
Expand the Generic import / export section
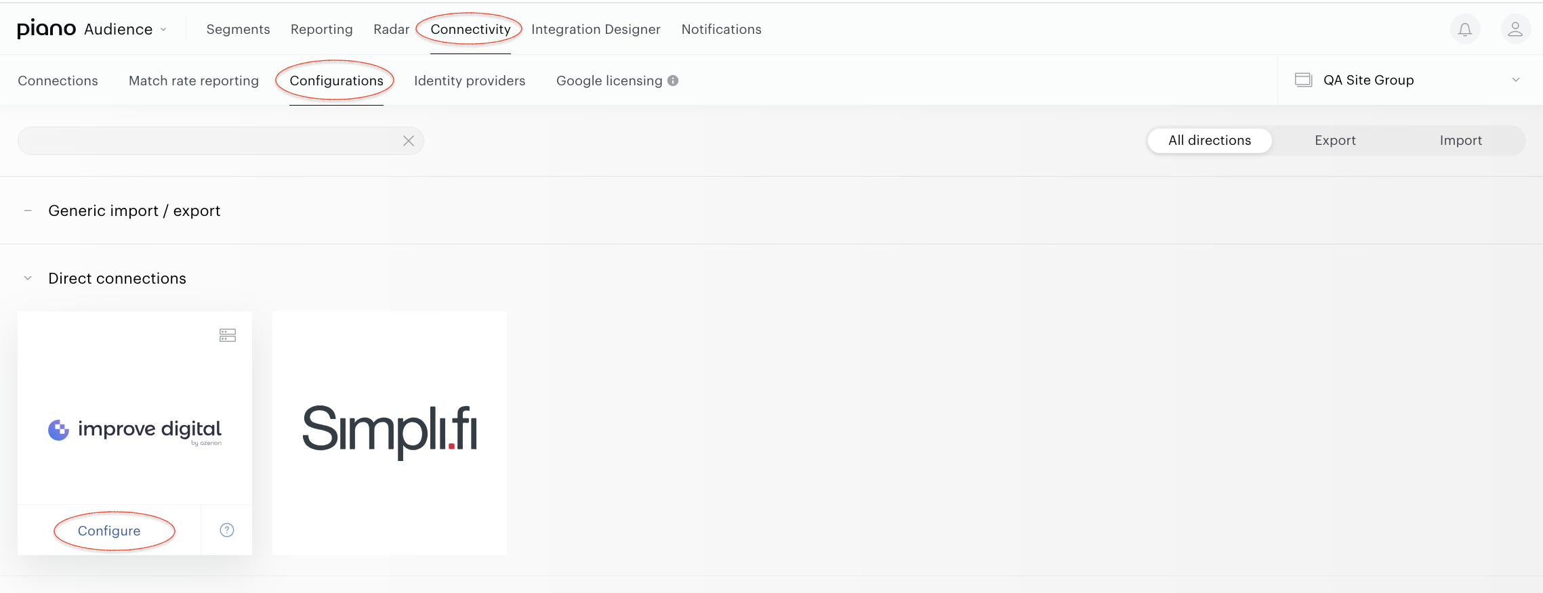pyautogui.click(x=28, y=211)
